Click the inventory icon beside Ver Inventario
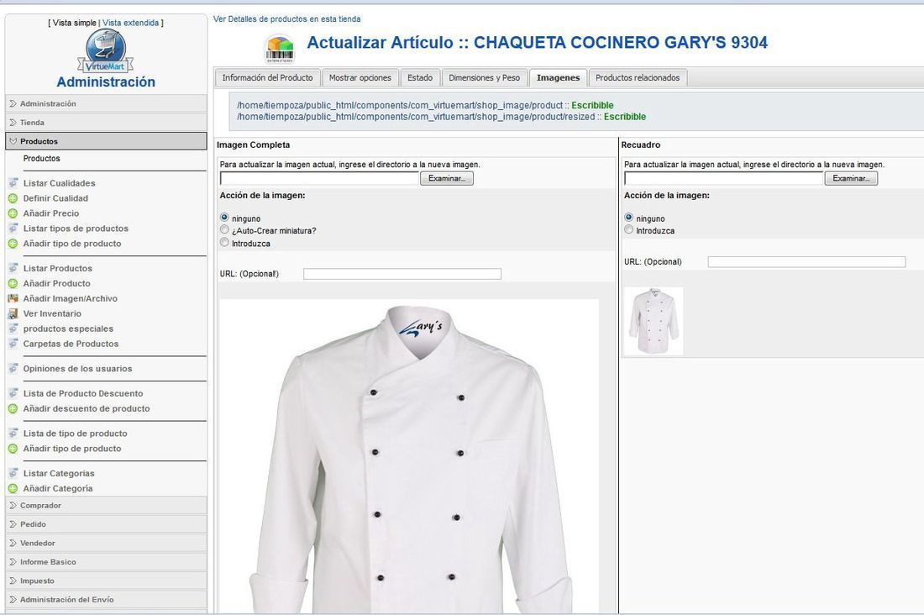Image resolution: width=924 pixels, height=615 pixels. tap(13, 313)
